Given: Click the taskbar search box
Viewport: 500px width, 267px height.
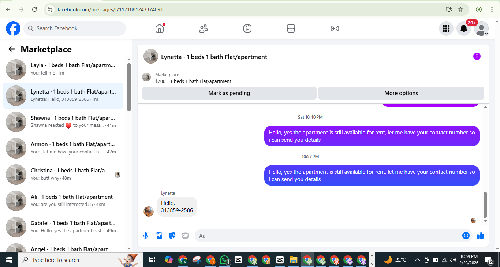Looking at the screenshot, I should pyautogui.click(x=81, y=260).
